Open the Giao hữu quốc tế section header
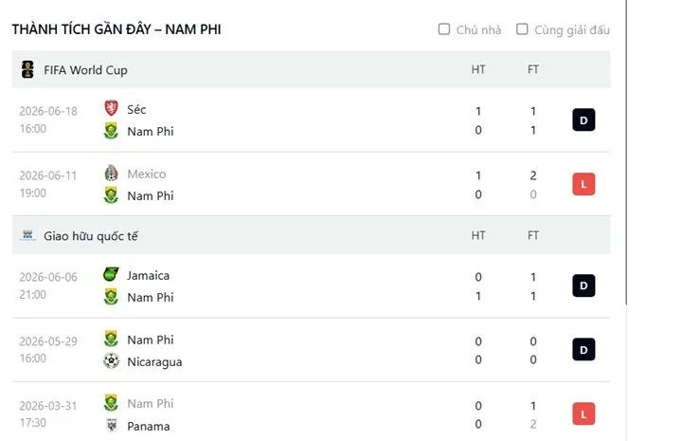Screen dimensions: 682x441 (x=312, y=235)
